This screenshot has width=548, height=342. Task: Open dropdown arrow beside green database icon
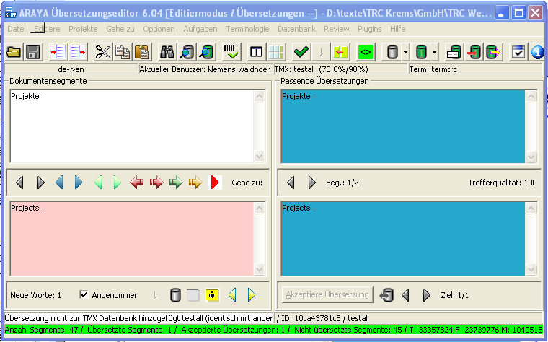434,51
